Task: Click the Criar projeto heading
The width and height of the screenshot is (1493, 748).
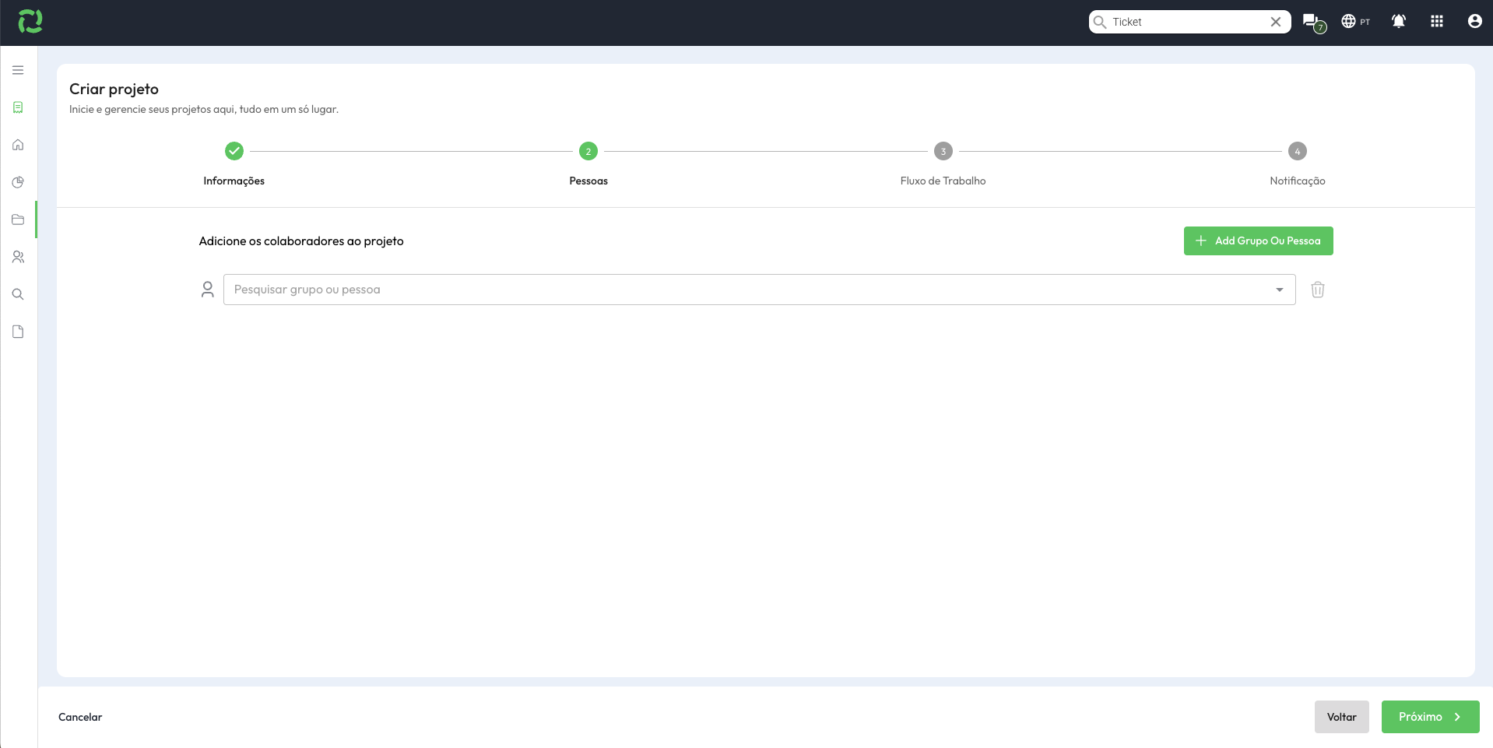Action: (x=114, y=89)
